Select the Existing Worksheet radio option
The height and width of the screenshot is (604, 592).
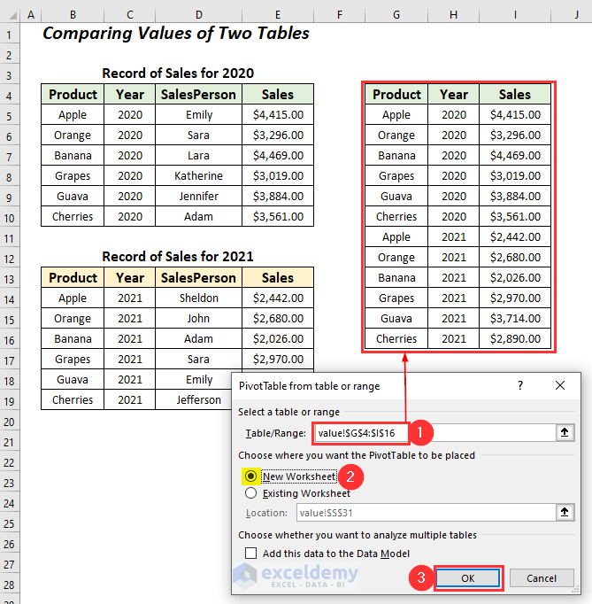point(250,493)
